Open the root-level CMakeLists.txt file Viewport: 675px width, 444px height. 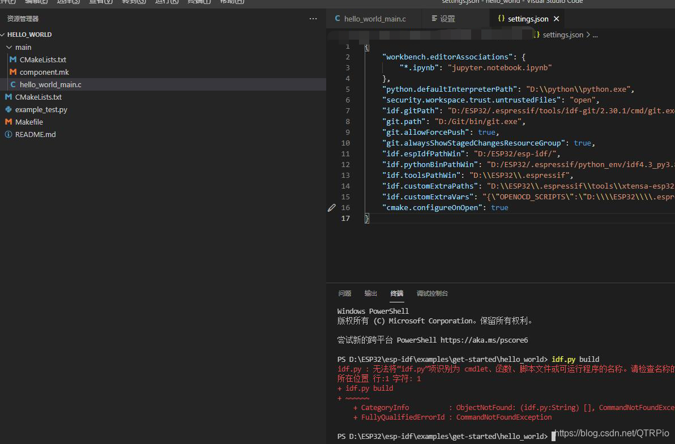pyautogui.click(x=39, y=97)
